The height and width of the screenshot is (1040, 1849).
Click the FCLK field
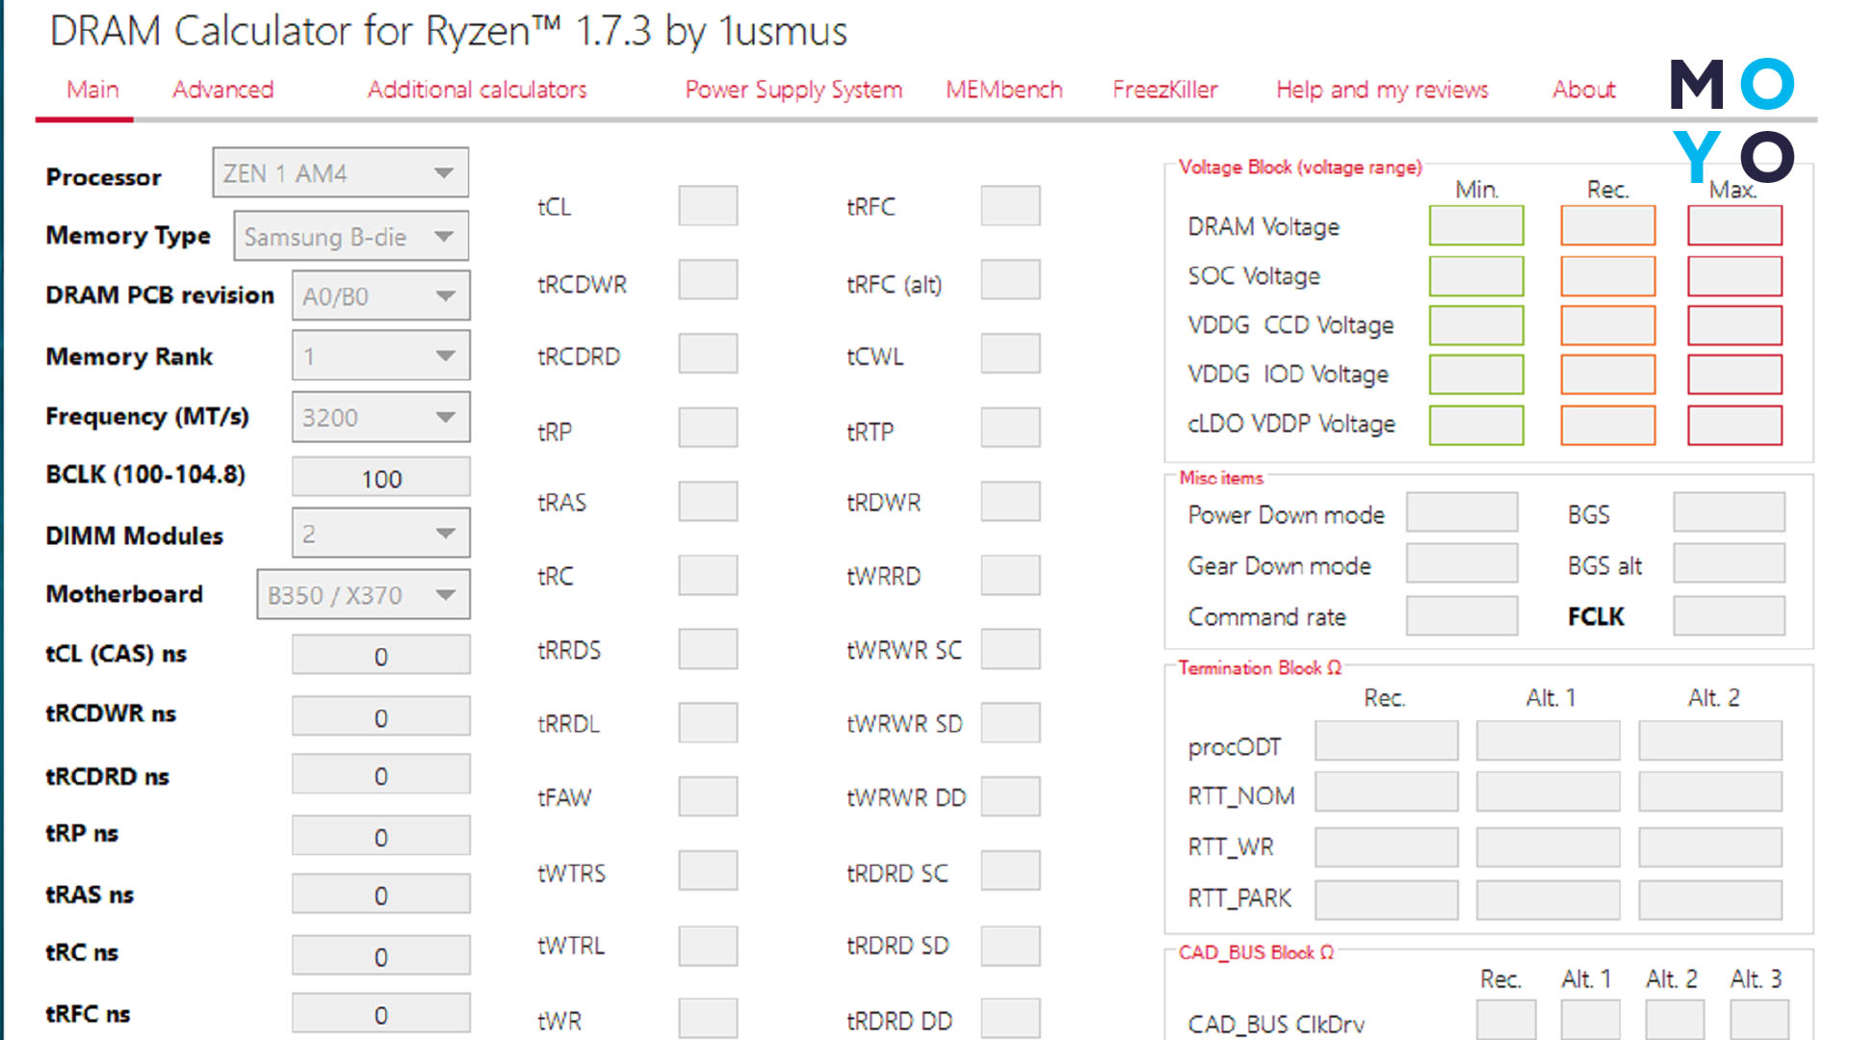click(1729, 615)
